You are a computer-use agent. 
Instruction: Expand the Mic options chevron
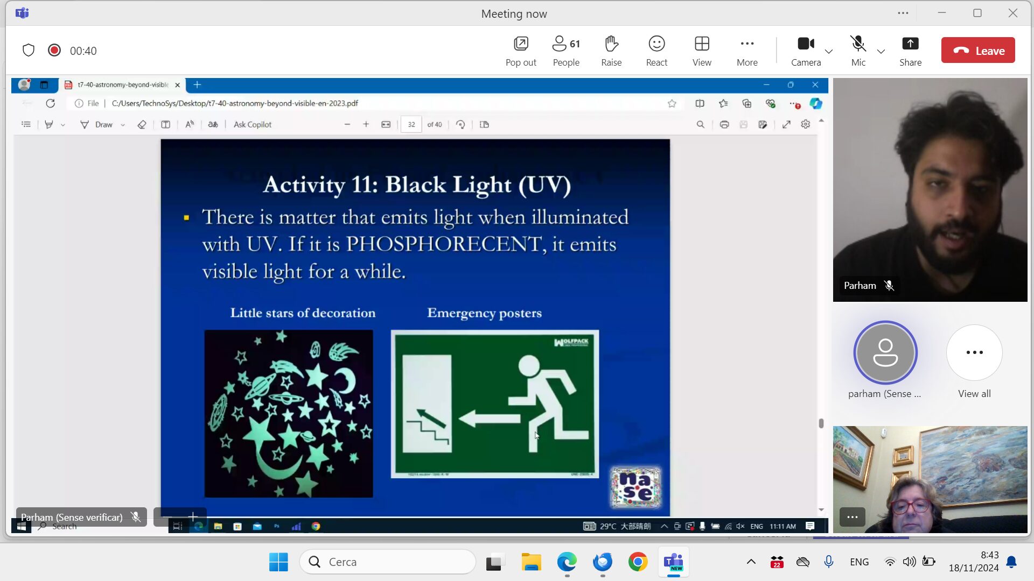click(881, 52)
